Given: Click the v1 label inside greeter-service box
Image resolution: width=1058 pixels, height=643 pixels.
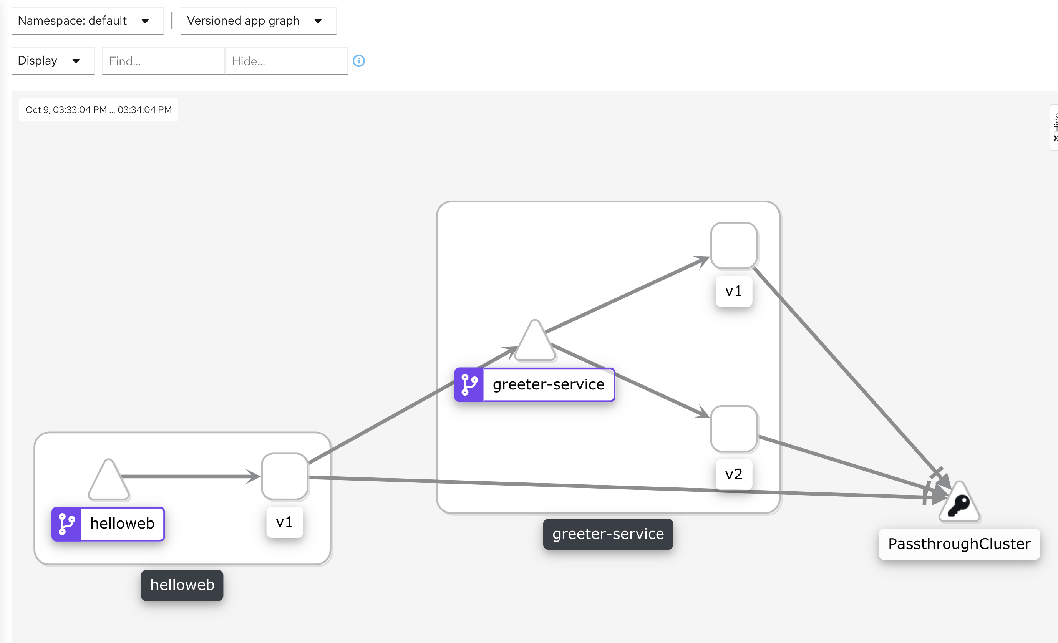Looking at the screenshot, I should click(734, 292).
